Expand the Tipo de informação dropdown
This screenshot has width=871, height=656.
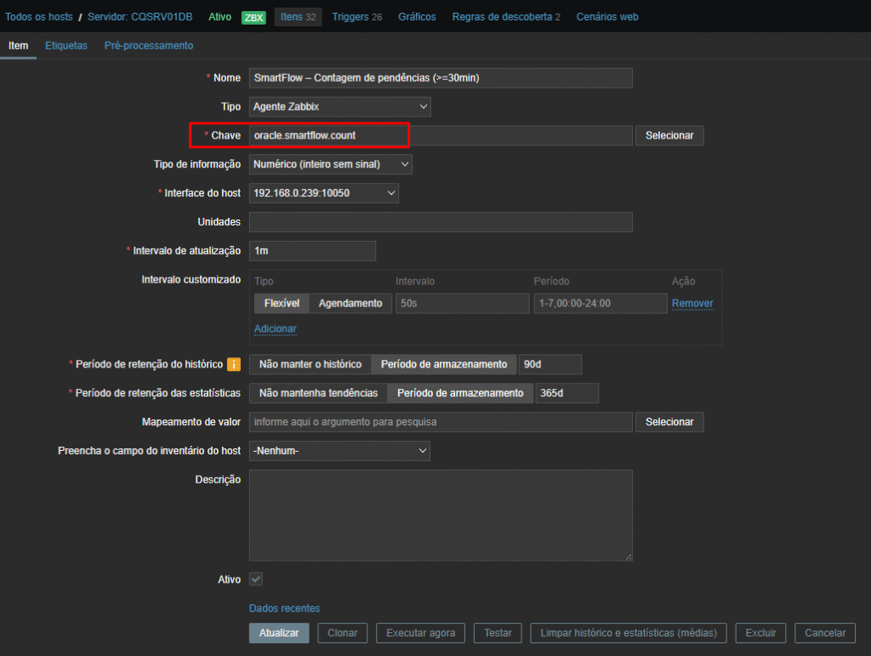point(331,164)
